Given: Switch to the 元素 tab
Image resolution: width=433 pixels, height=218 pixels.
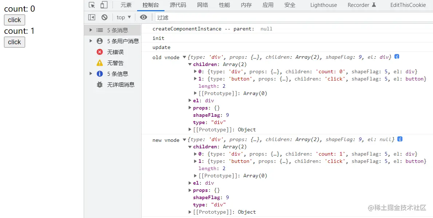Looking at the screenshot, I should [126, 5].
